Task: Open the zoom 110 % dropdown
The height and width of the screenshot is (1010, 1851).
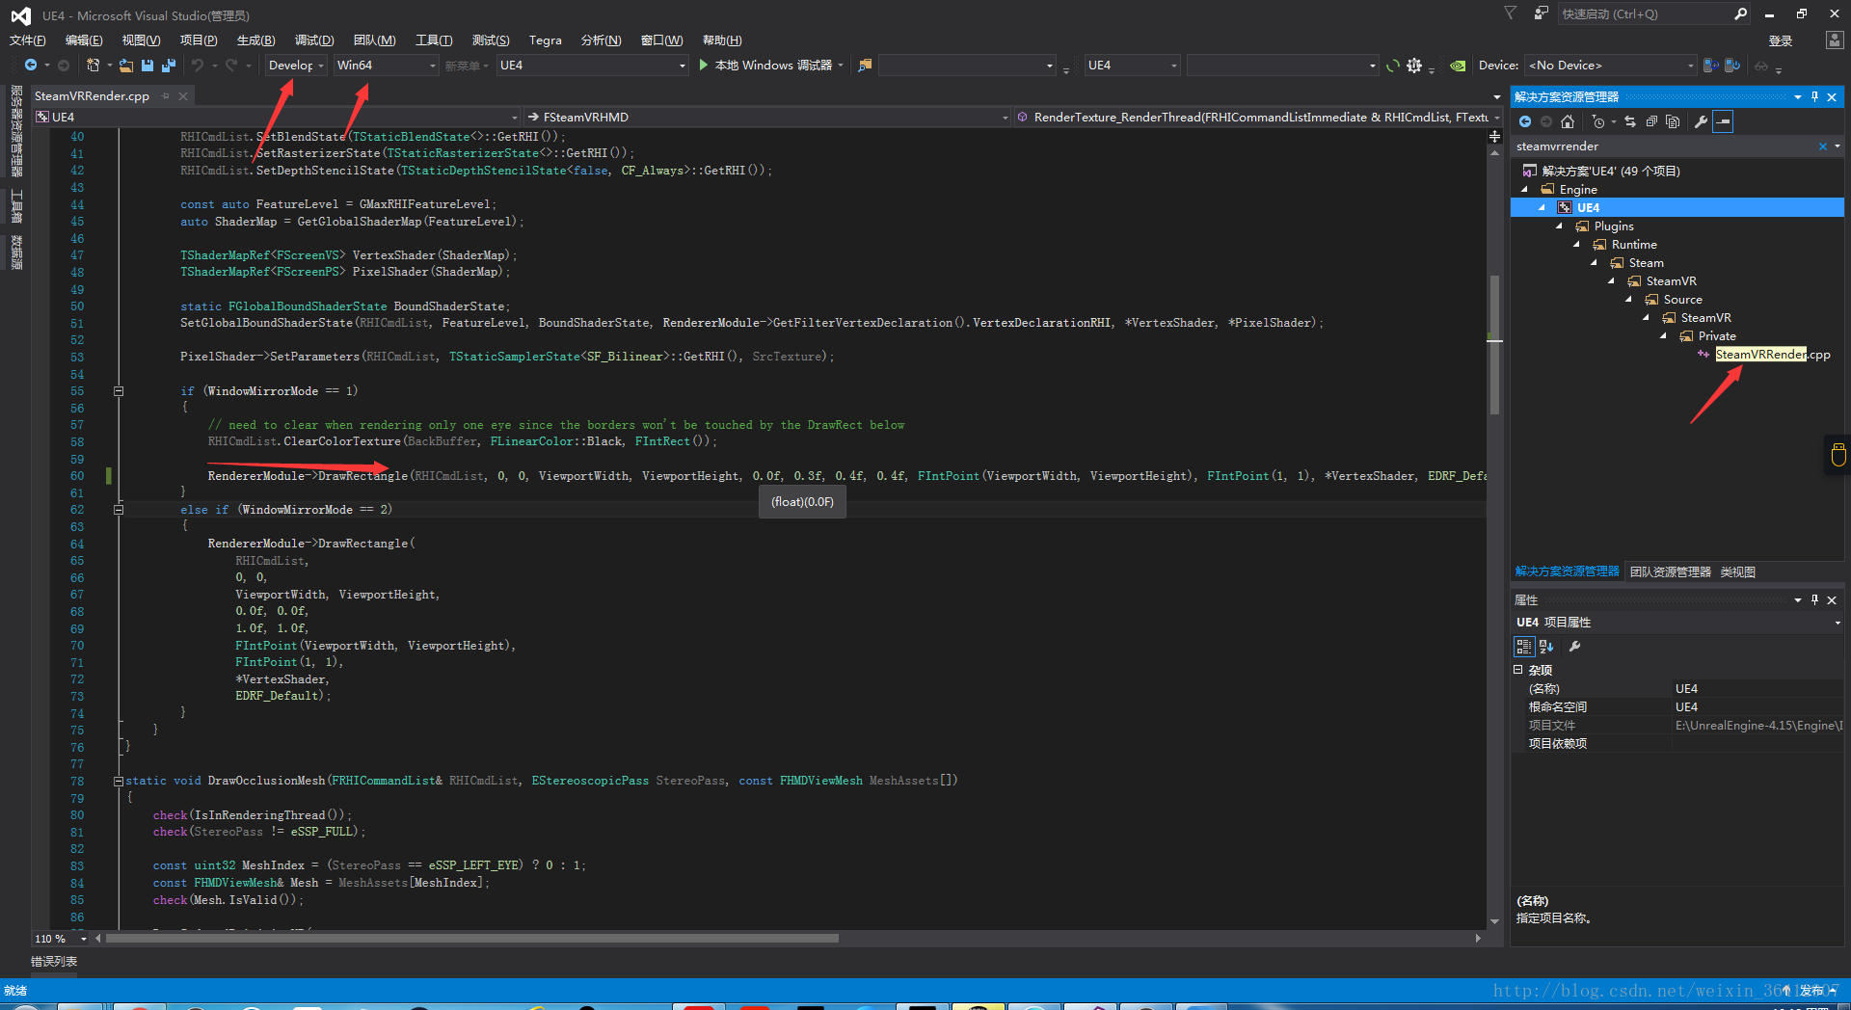Action: pyautogui.click(x=61, y=939)
